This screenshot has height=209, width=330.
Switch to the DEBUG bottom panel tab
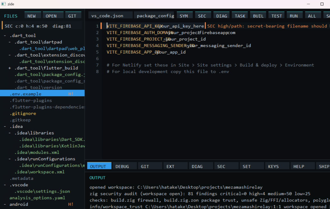coord(125,166)
